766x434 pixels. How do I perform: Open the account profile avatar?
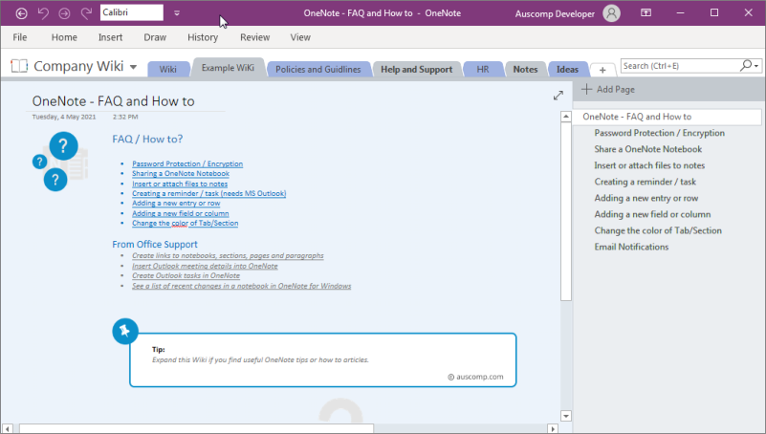click(x=611, y=13)
